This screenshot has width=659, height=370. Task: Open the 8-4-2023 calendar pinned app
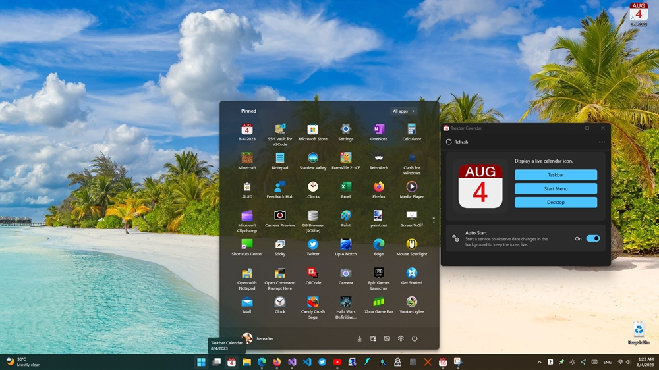[x=247, y=132]
